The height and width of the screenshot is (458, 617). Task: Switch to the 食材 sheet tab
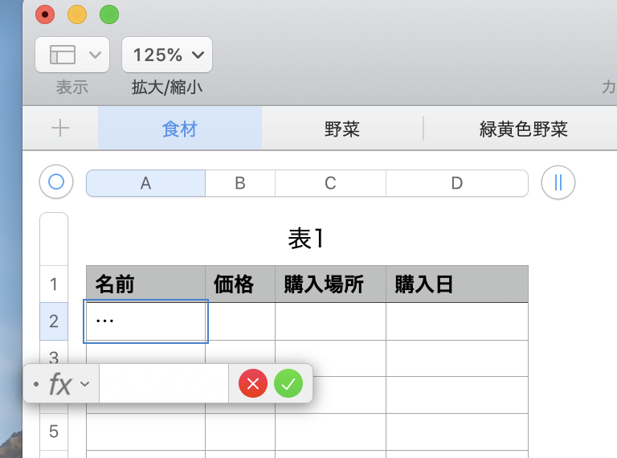(179, 129)
